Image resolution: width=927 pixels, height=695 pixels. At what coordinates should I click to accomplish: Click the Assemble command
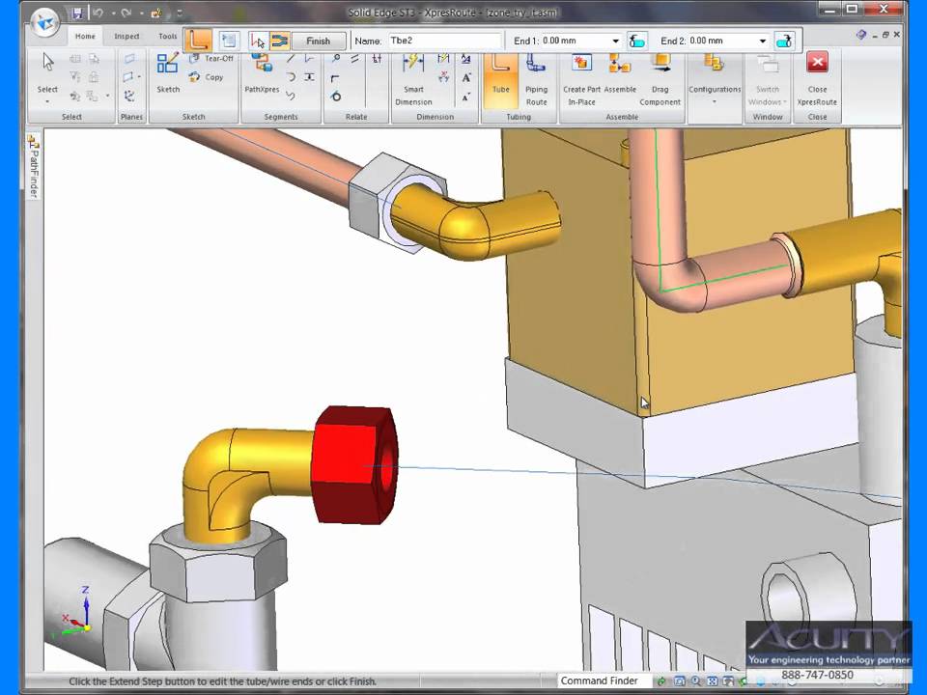620,74
